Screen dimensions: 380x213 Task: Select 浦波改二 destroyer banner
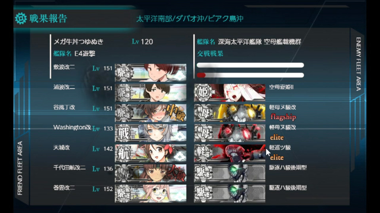pyautogui.click(x=150, y=92)
